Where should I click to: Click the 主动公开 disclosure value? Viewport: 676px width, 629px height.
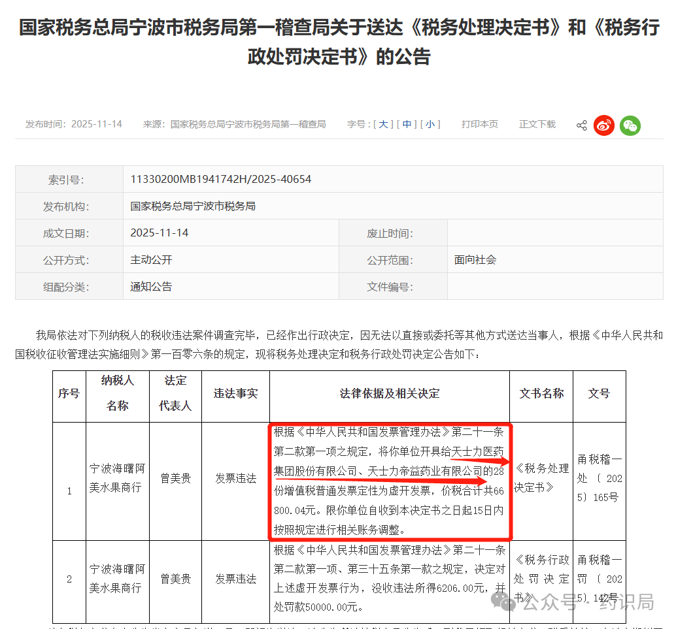pyautogui.click(x=151, y=260)
